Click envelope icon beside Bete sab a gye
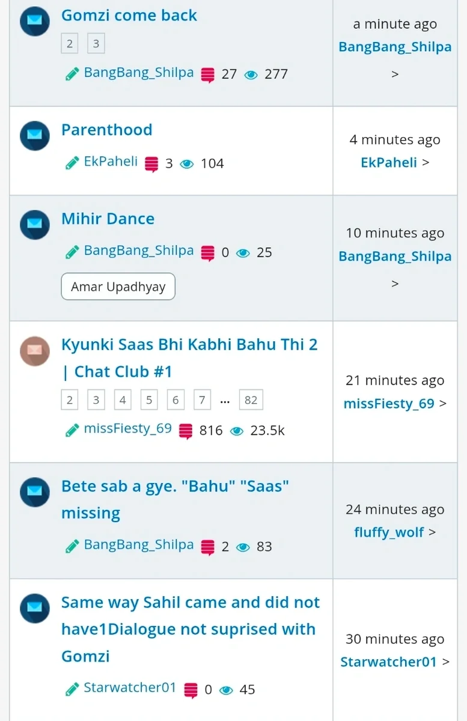Screen dimensions: 467x721 click(x=35, y=492)
